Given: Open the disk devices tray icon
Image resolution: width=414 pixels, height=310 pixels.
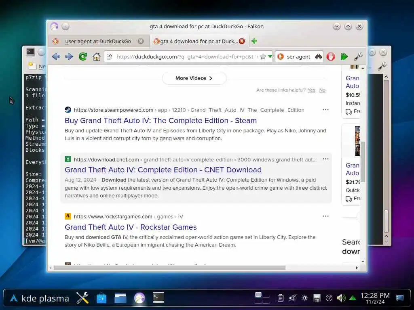Looking at the screenshot, I should 317,298.
